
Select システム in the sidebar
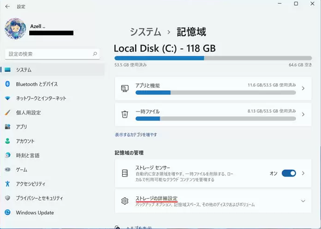pos(24,70)
